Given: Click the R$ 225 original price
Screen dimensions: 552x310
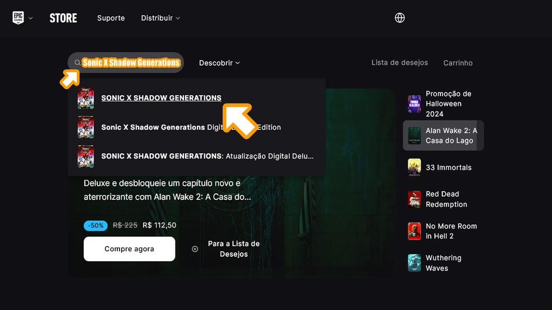Looking at the screenshot, I should point(125,225).
